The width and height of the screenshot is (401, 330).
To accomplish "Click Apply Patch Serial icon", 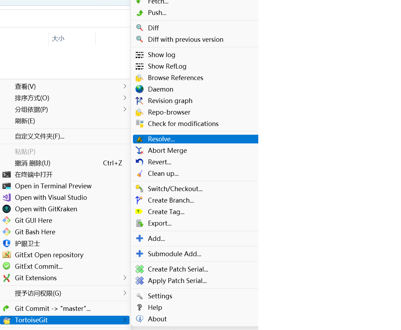I will 140,281.
